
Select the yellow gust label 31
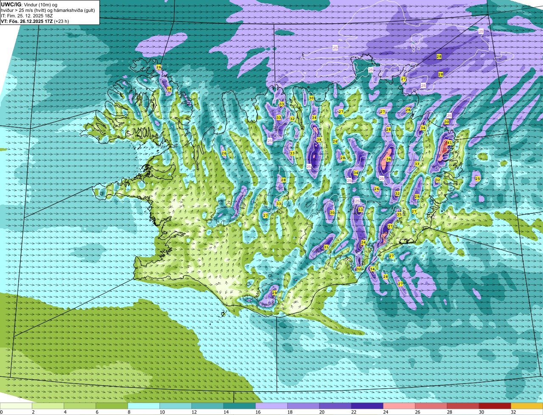coord(326,247)
